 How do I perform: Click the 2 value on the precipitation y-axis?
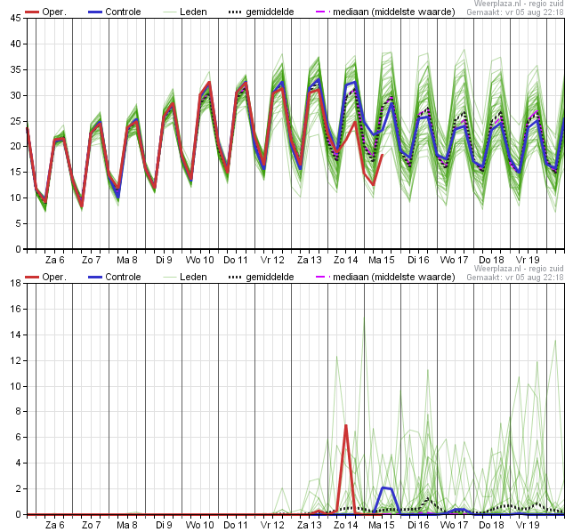point(19,489)
